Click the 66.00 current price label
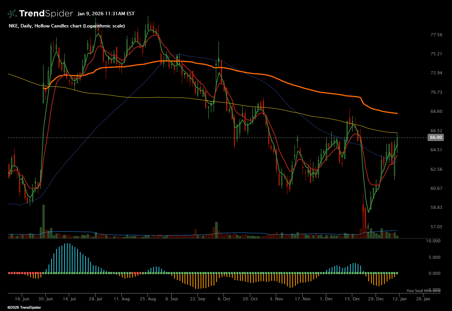This screenshot has width=452, height=311. click(x=436, y=137)
